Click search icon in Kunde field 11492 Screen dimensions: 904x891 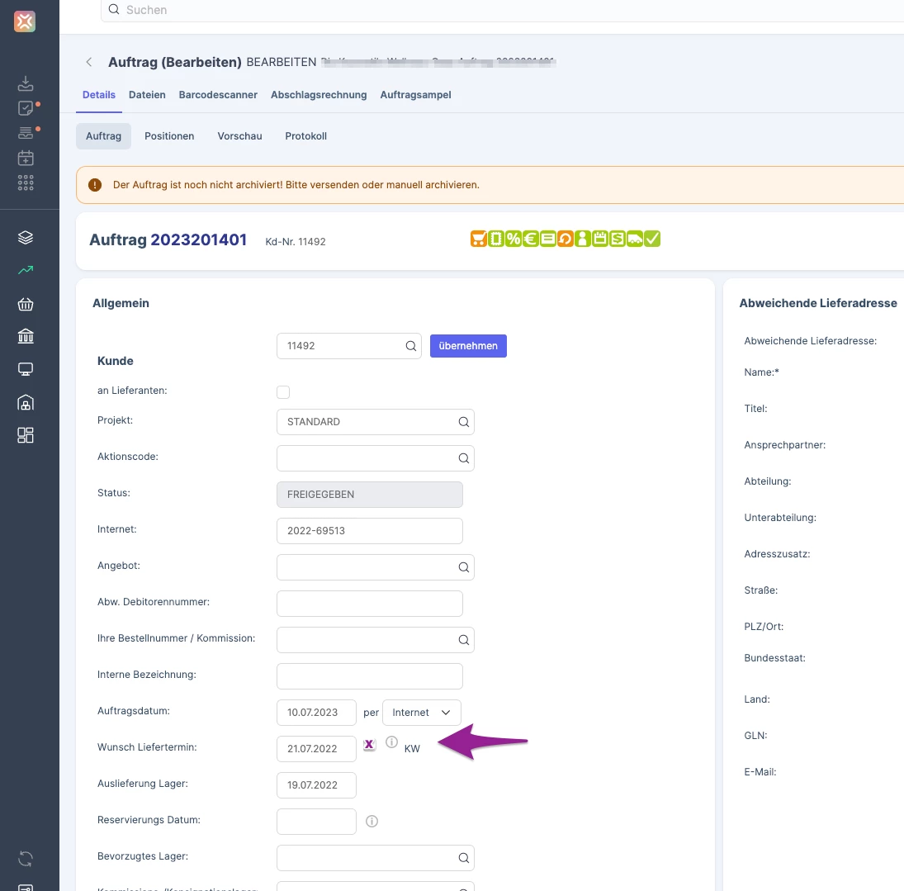click(x=410, y=346)
